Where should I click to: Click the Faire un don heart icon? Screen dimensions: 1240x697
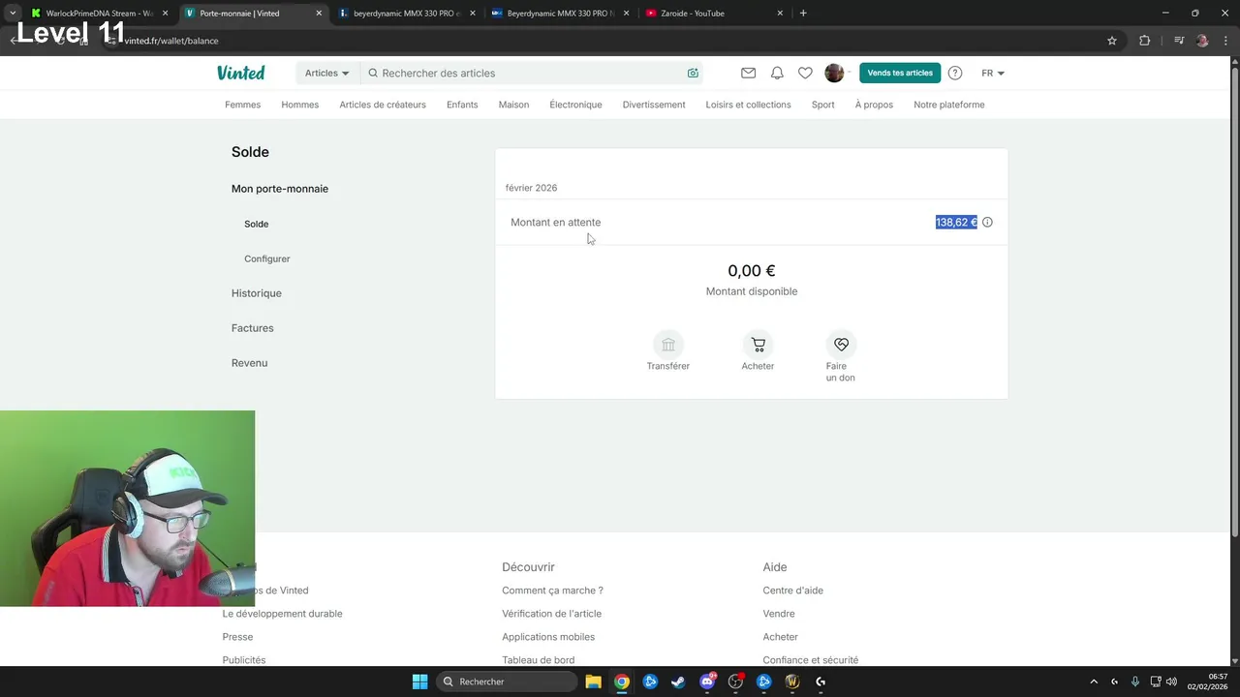click(841, 345)
